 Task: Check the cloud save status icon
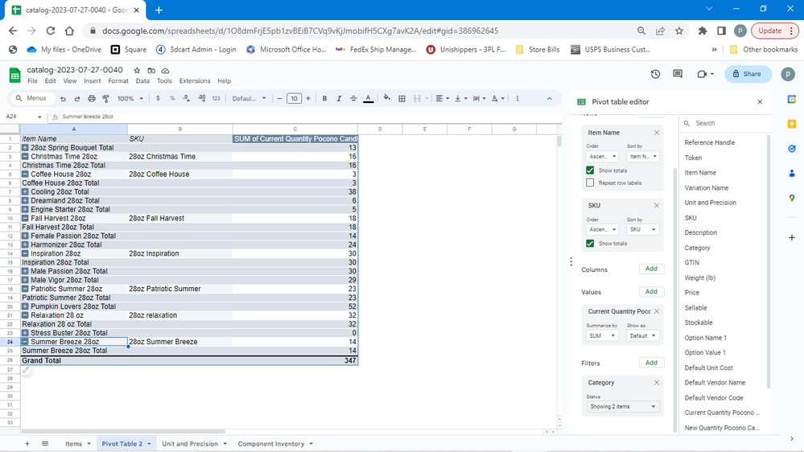coord(165,70)
